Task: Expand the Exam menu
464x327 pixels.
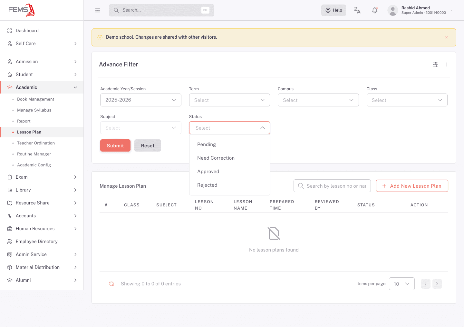Action: click(x=42, y=177)
